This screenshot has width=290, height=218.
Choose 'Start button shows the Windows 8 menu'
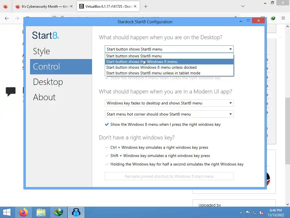tap(169, 62)
